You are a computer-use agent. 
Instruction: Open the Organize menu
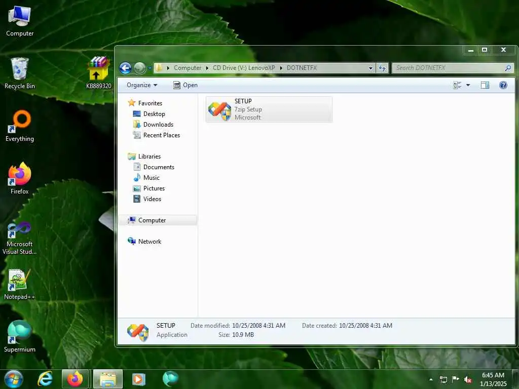pyautogui.click(x=142, y=85)
